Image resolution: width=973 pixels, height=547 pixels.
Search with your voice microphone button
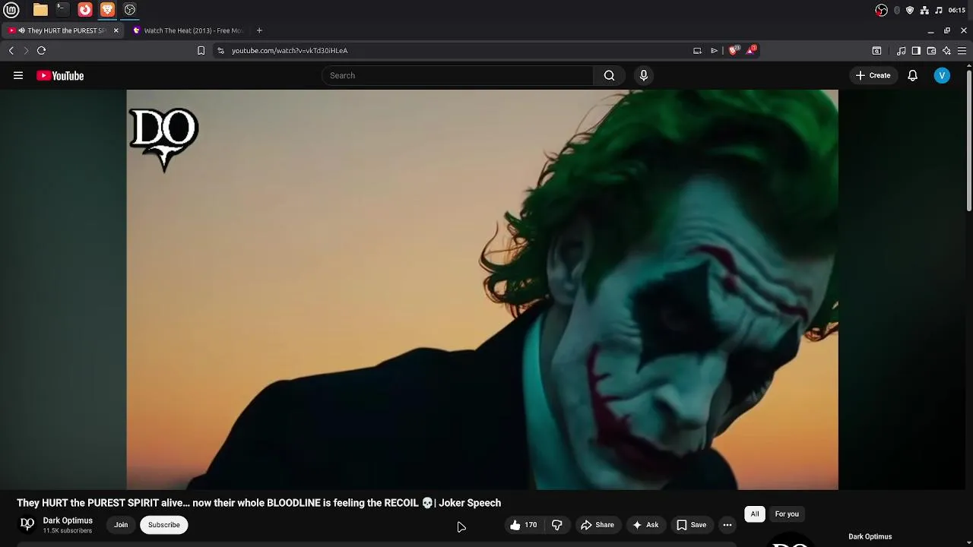coord(644,75)
